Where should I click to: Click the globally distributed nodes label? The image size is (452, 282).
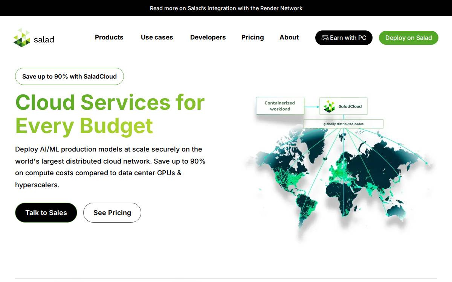click(344, 124)
